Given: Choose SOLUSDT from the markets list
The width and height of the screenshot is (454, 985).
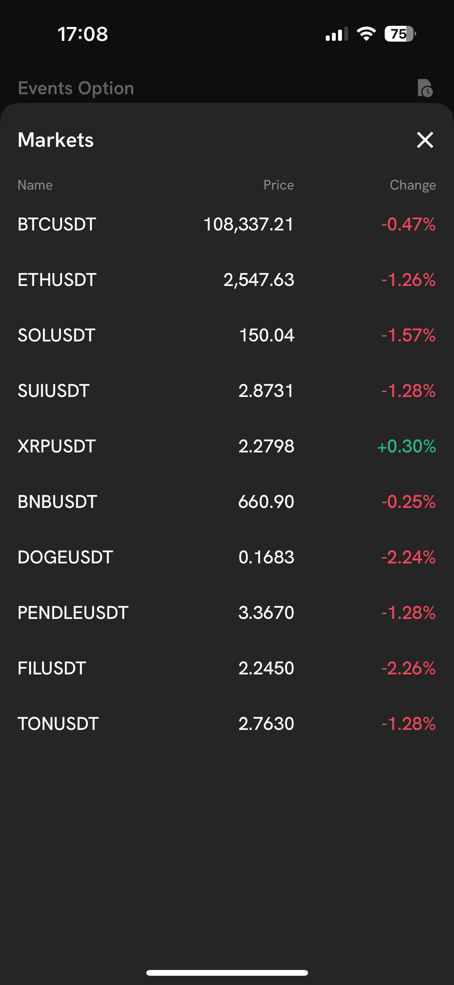Looking at the screenshot, I should pos(227,335).
